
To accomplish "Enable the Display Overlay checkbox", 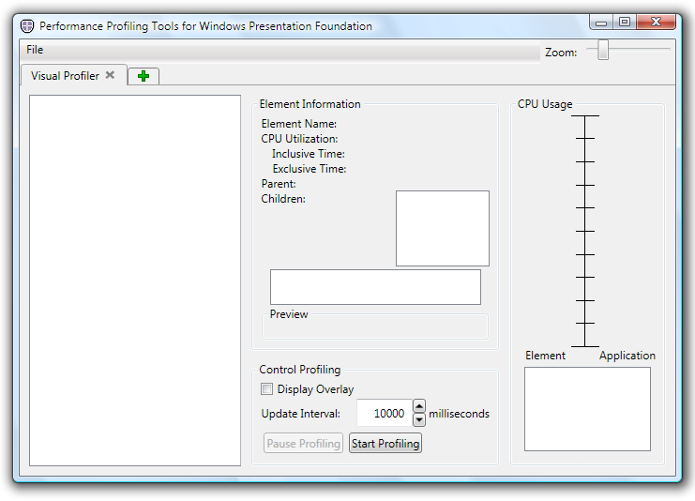I will [266, 388].
